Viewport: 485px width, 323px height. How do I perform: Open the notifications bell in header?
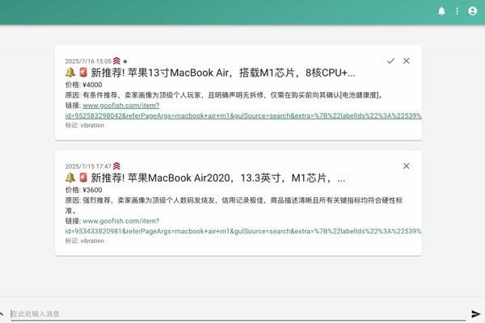441,11
